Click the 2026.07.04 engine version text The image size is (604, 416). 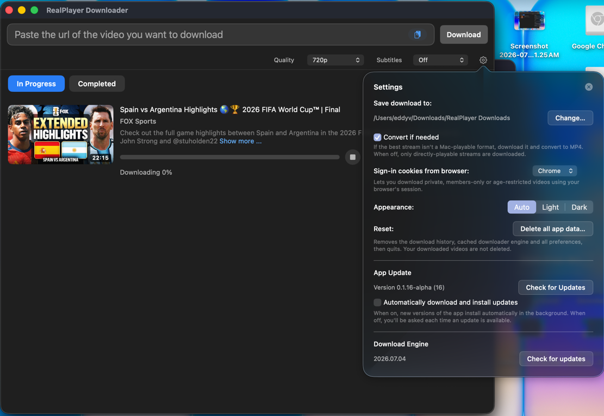coord(389,358)
